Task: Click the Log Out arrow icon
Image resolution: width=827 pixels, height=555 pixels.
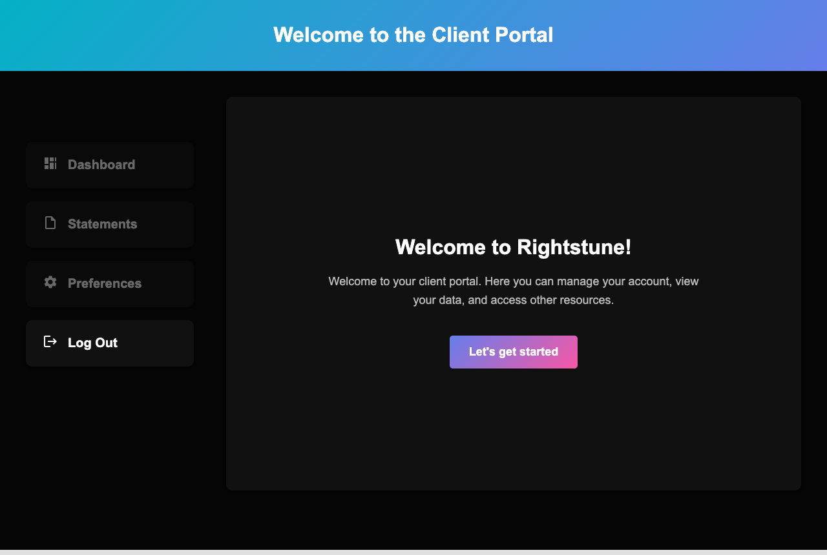Action: pos(50,341)
